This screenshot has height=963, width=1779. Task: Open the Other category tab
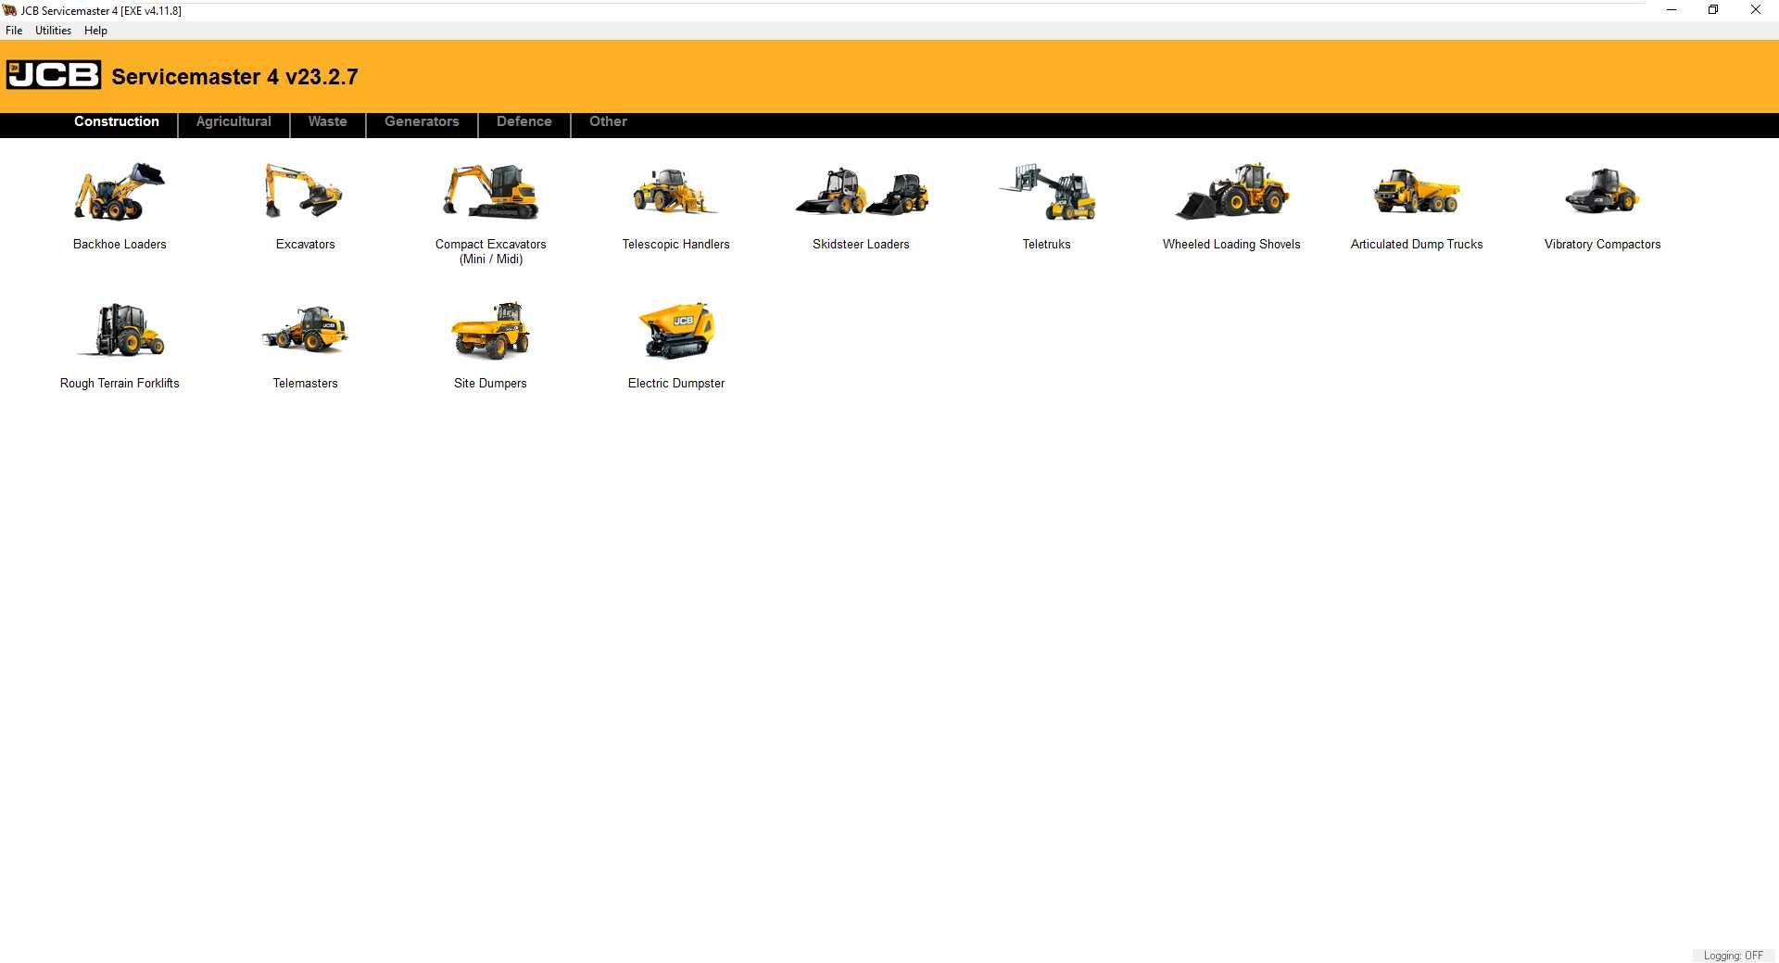pos(608,121)
